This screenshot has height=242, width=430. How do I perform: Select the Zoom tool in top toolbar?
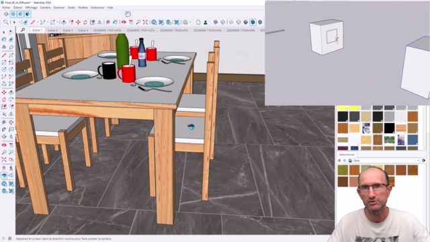click(x=138, y=22)
